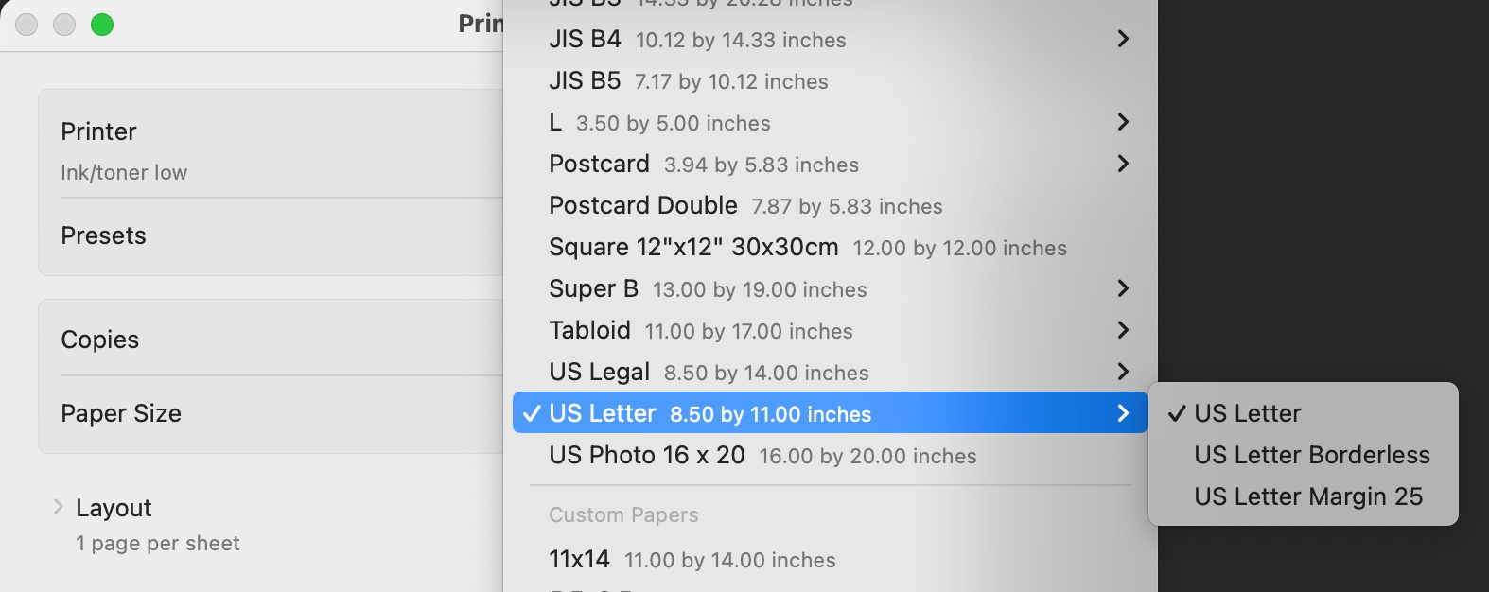The width and height of the screenshot is (1489, 592).
Task: Select JIS B4 paper size
Action: [696, 40]
